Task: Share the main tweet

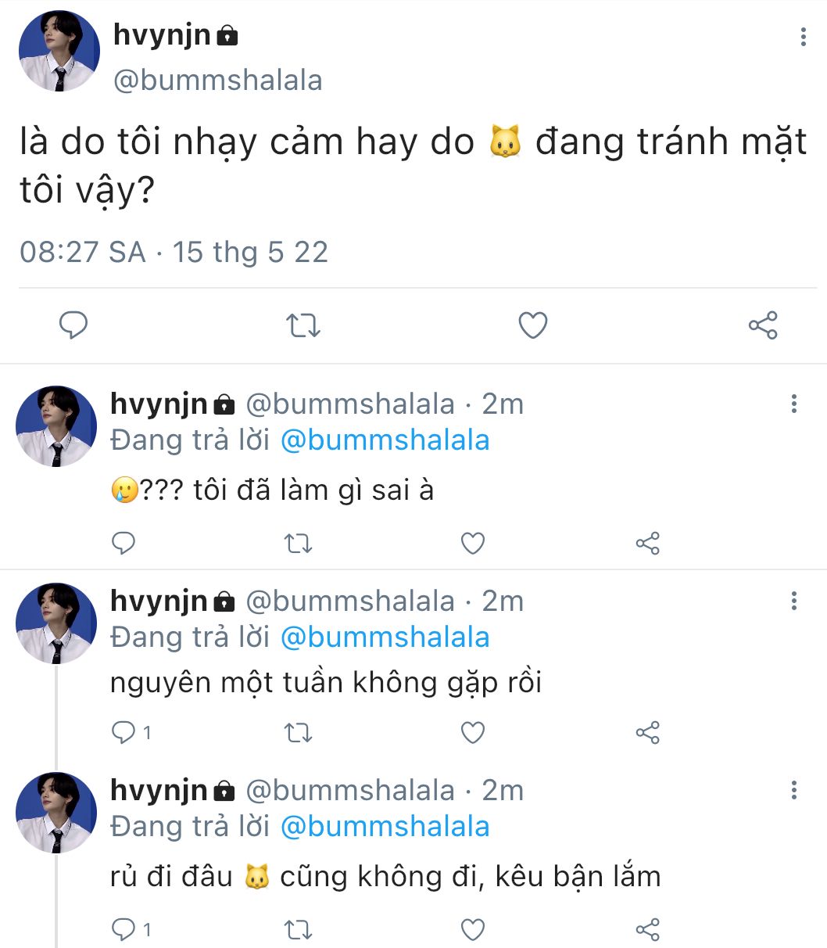Action: click(x=763, y=325)
